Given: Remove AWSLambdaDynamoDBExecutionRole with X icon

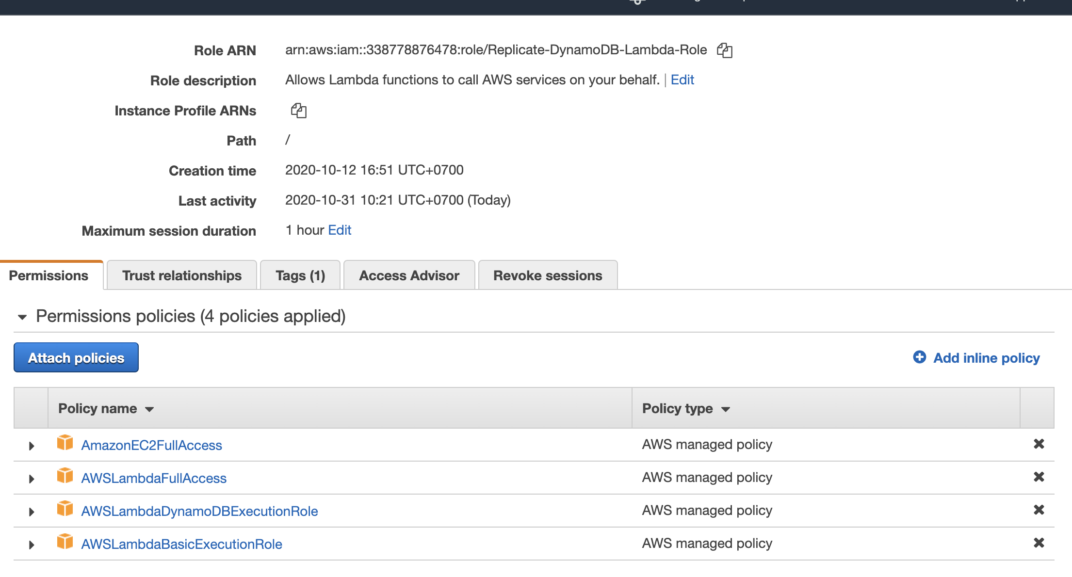Looking at the screenshot, I should (1039, 510).
